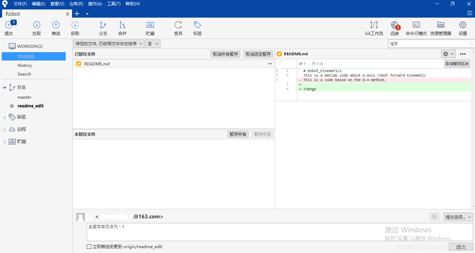Click the user avatar icon
This screenshot has width=475, height=253.
coord(80,217)
